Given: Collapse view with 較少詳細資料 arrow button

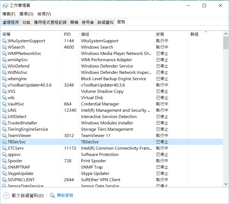Looking at the screenshot, I should 6,195.
